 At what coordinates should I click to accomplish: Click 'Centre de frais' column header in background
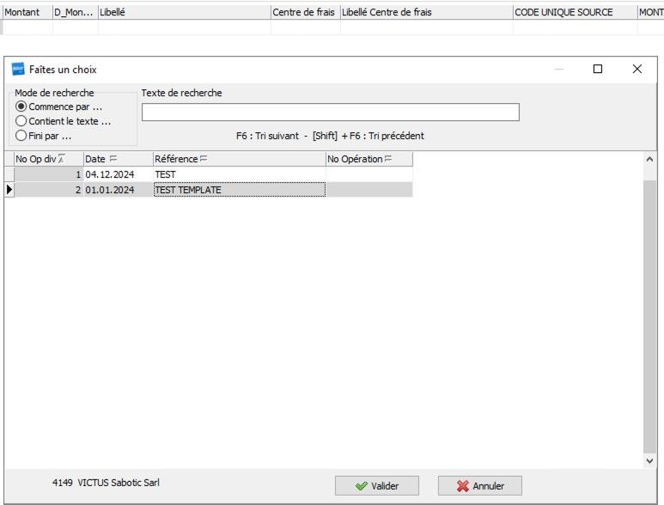point(305,12)
